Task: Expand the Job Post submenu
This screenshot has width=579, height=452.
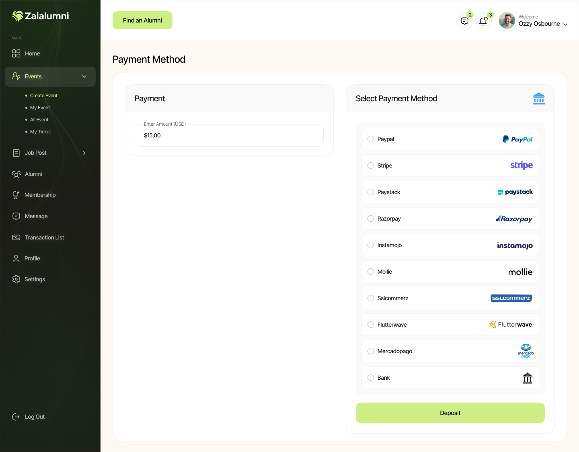Action: point(84,153)
